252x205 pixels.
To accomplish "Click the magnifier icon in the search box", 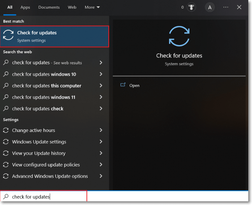I will point(6,196).
